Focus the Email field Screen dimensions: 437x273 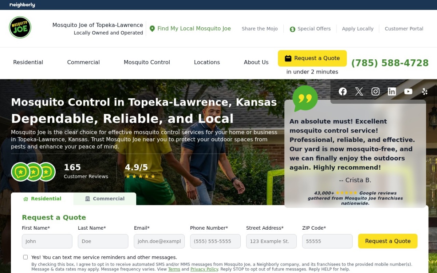[159, 241]
